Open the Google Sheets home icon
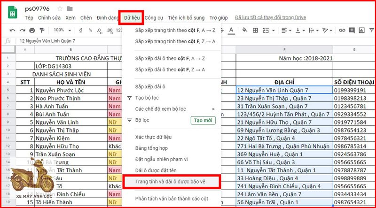Viewport: 376px width, 208px height. [x=13, y=12]
